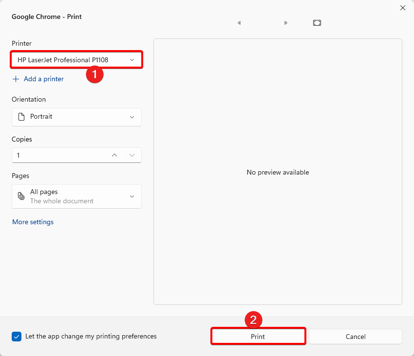Screen dimensions: 414x356
Task: Open the Orientation dropdown showing Portrait
Action: click(x=76, y=117)
